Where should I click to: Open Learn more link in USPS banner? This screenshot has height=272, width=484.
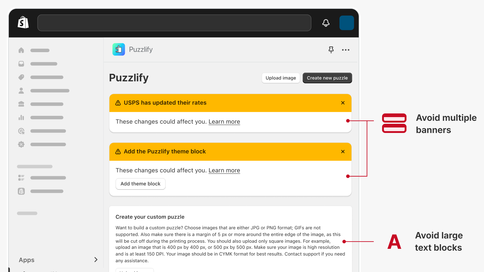point(224,122)
